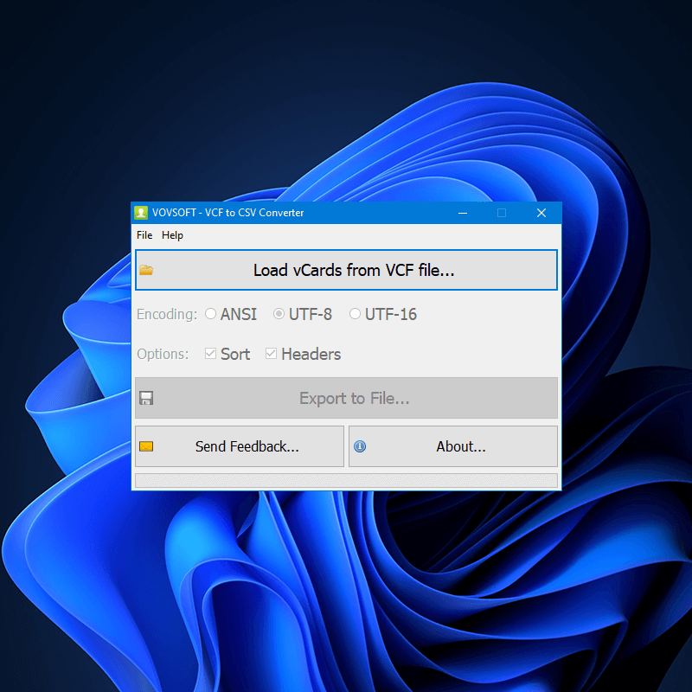Open the Help menu

point(172,234)
